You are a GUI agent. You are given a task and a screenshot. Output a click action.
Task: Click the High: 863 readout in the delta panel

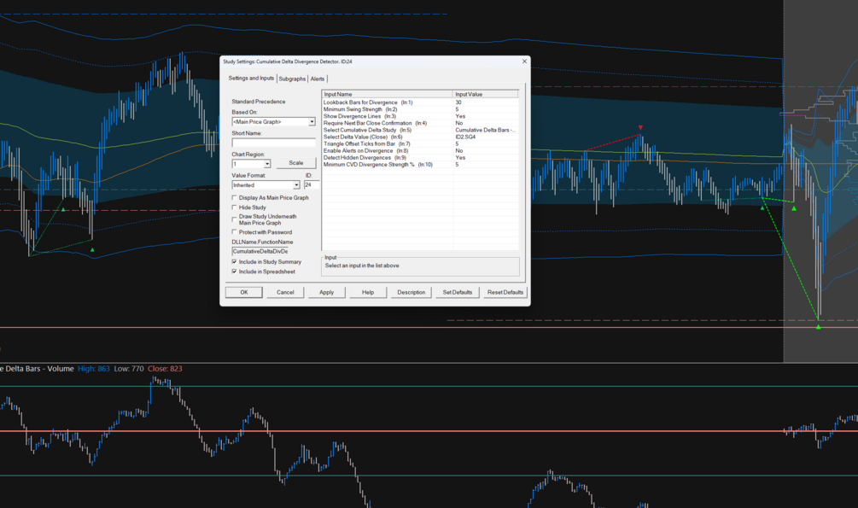point(94,369)
